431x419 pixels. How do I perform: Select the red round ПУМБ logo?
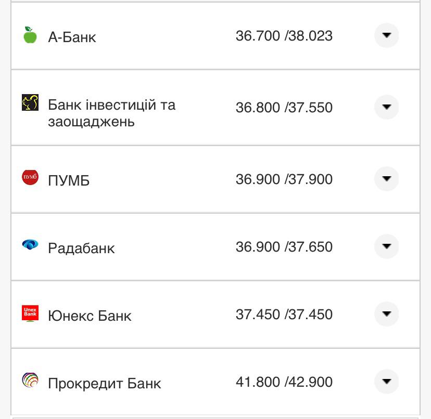(x=30, y=176)
